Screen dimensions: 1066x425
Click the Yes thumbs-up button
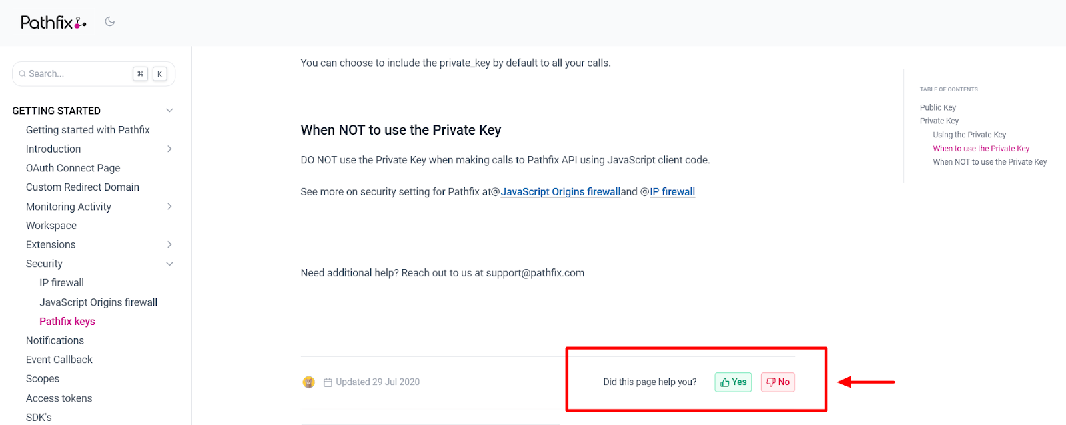pyautogui.click(x=733, y=382)
